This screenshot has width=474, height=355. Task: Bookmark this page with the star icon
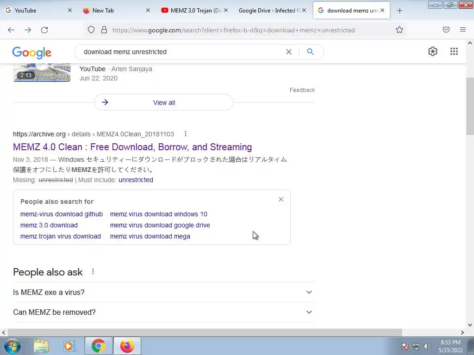[399, 30]
